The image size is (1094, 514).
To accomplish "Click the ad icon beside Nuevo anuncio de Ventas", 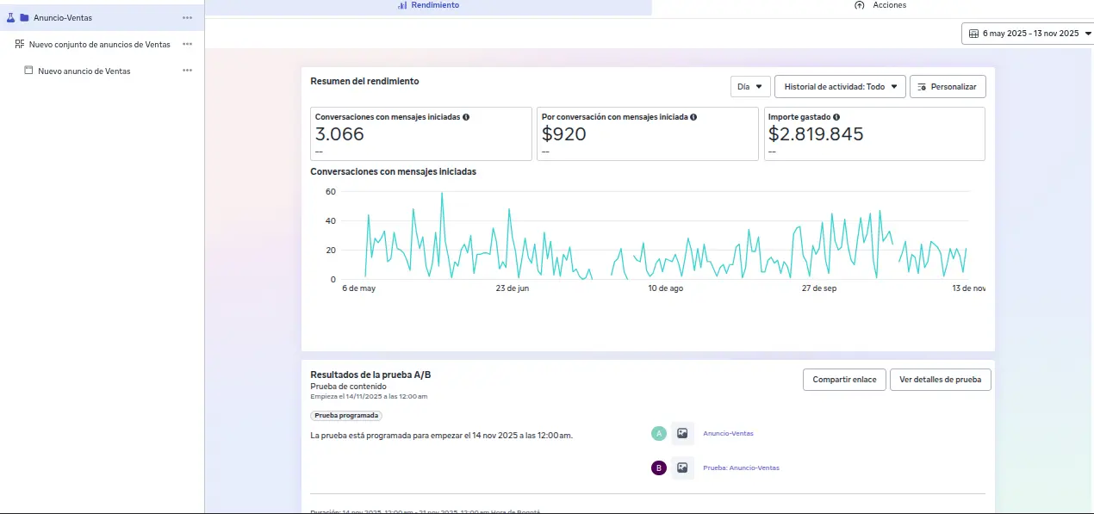I will tap(28, 70).
